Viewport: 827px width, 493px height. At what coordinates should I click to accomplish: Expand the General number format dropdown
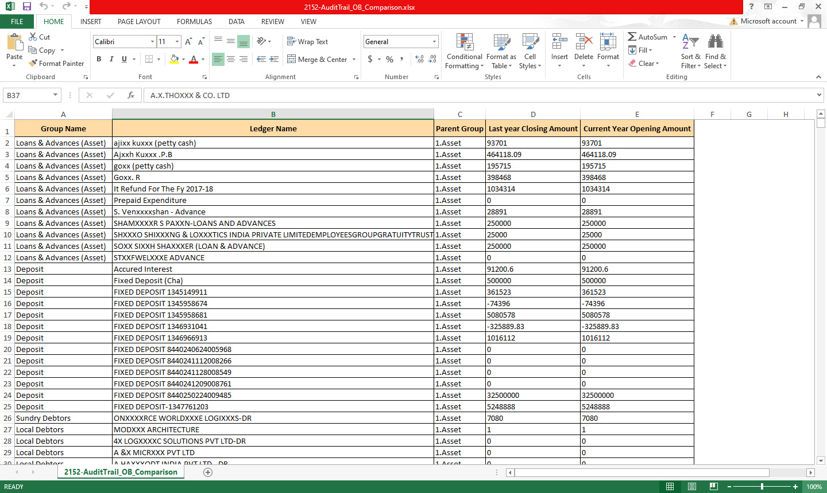pyautogui.click(x=434, y=42)
